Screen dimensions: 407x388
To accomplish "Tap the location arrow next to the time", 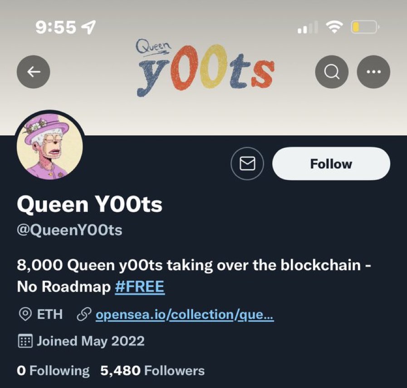I will click(x=88, y=27).
